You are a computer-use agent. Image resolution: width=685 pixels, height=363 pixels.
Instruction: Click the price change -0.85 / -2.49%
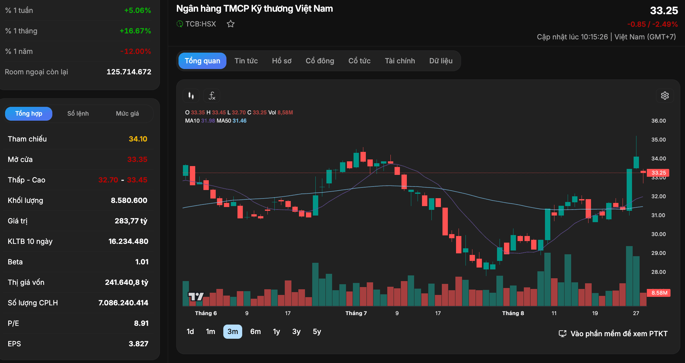tap(653, 24)
